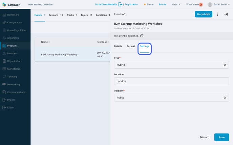Viewport: 233px width, 145px height.
Task: Open the Format tab
Action: [131, 46]
